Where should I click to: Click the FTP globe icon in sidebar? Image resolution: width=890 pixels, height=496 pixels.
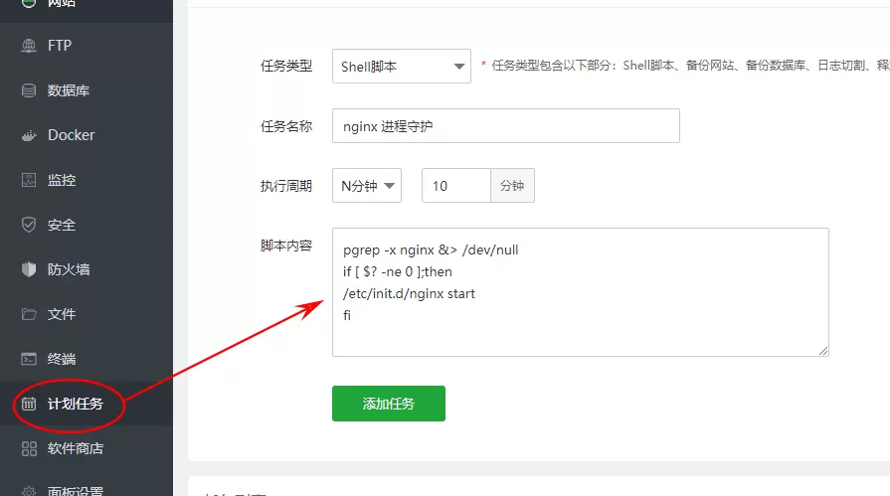pos(29,46)
